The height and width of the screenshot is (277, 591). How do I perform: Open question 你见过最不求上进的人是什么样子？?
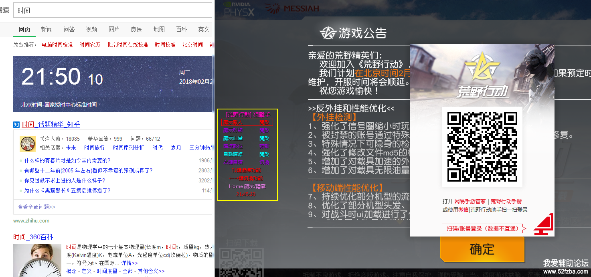(x=65, y=180)
